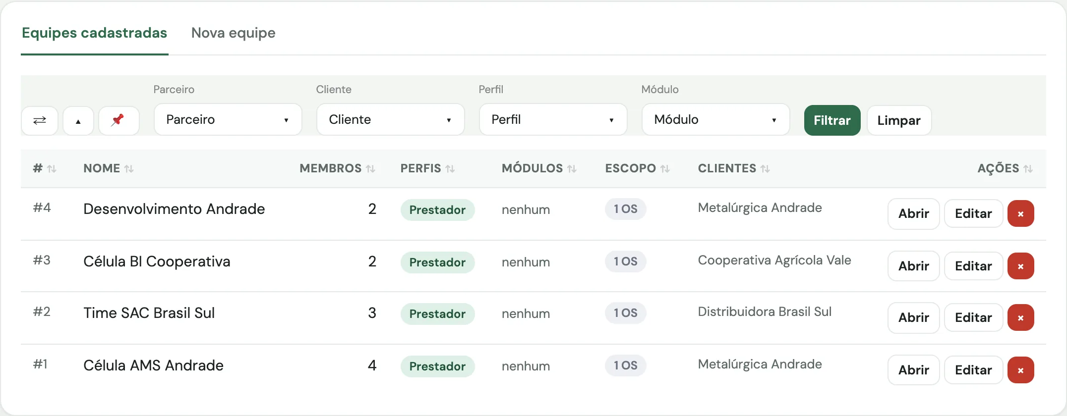Viewport: 1067px width, 416px height.
Task: Open the Parceiro filter dropdown
Action: [x=228, y=119]
